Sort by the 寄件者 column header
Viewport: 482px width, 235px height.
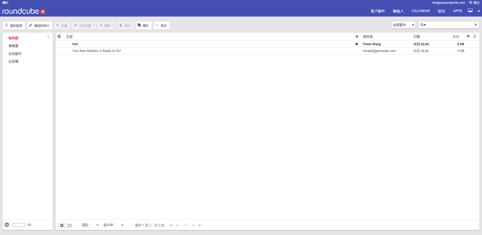coord(368,37)
